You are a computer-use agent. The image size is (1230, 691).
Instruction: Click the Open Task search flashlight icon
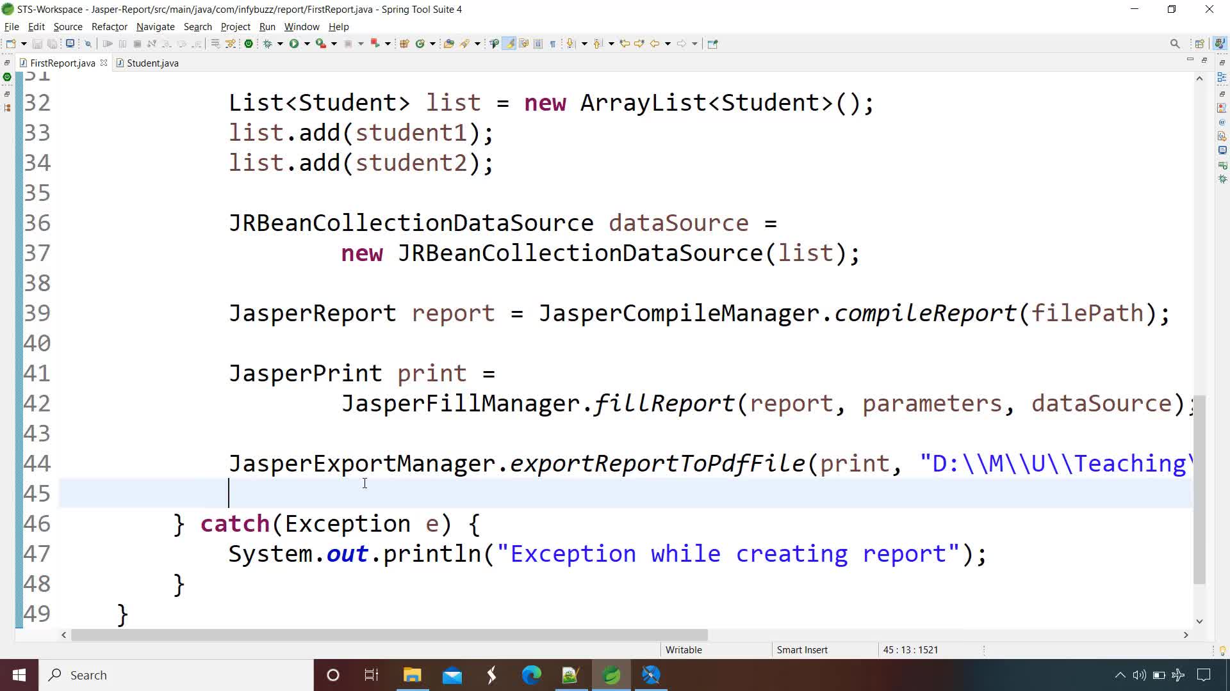coord(465,44)
